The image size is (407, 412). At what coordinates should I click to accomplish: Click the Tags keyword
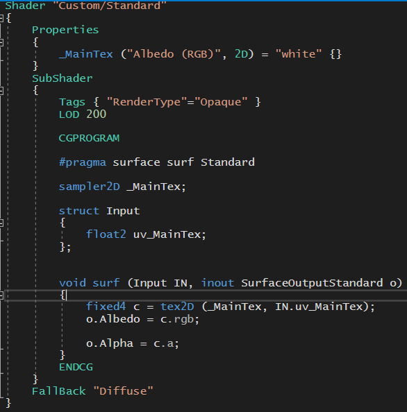tap(72, 102)
